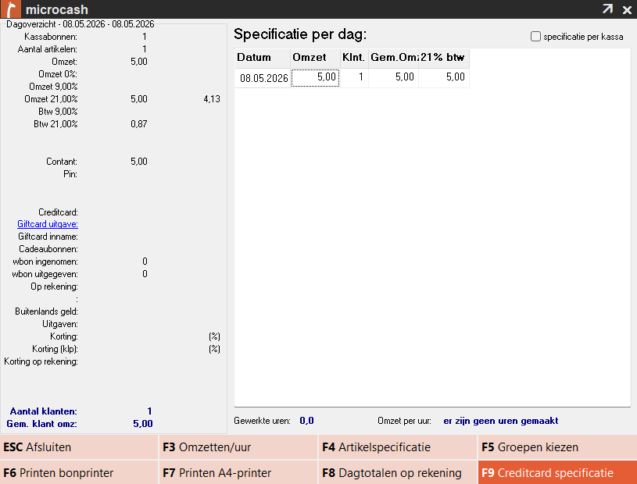Click the Klnt. column header
Image resolution: width=637 pixels, height=484 pixels.
tap(354, 58)
